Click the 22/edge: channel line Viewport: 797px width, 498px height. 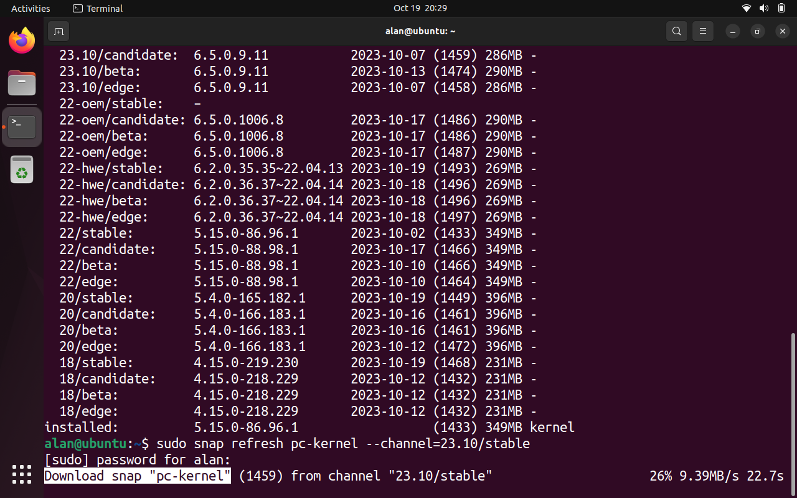click(x=298, y=282)
